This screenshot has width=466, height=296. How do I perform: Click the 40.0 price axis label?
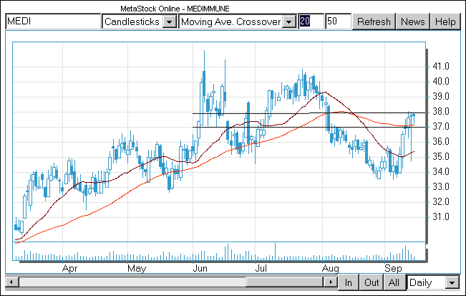coord(441,81)
